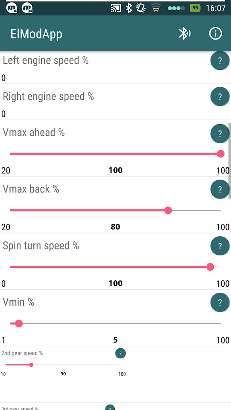Click the vertical scrollbar on right edge
Image resolution: width=231 pixels, height=410 pixels.
[230, 161]
